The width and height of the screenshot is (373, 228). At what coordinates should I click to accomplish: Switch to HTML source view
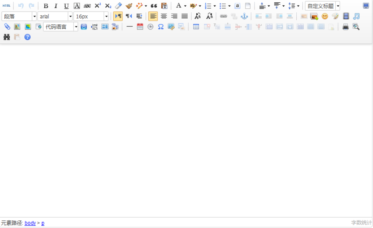click(x=6, y=6)
